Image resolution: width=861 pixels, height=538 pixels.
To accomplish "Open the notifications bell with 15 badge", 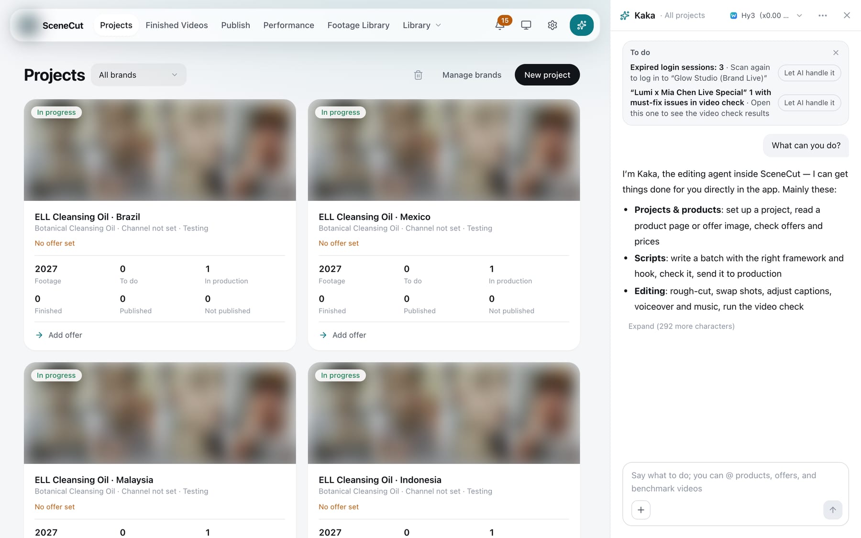I will tap(500, 25).
